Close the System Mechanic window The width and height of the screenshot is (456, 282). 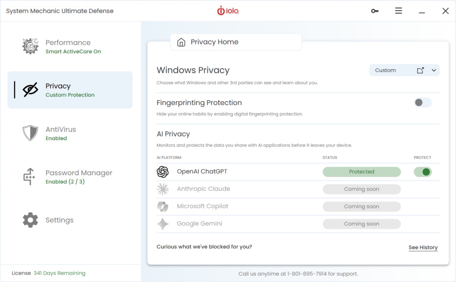(x=445, y=11)
